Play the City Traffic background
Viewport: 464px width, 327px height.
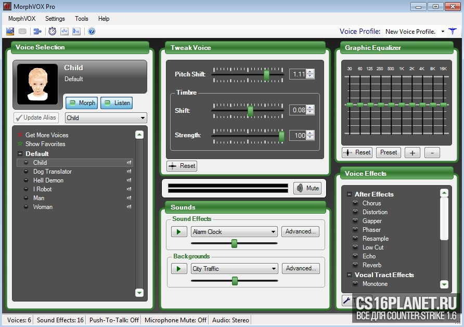point(178,269)
